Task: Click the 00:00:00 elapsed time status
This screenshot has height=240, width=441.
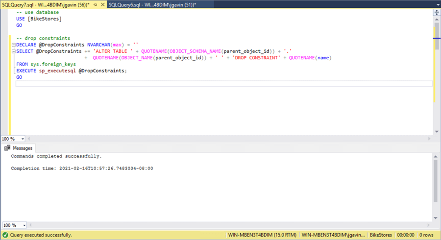Action: pyautogui.click(x=406, y=235)
